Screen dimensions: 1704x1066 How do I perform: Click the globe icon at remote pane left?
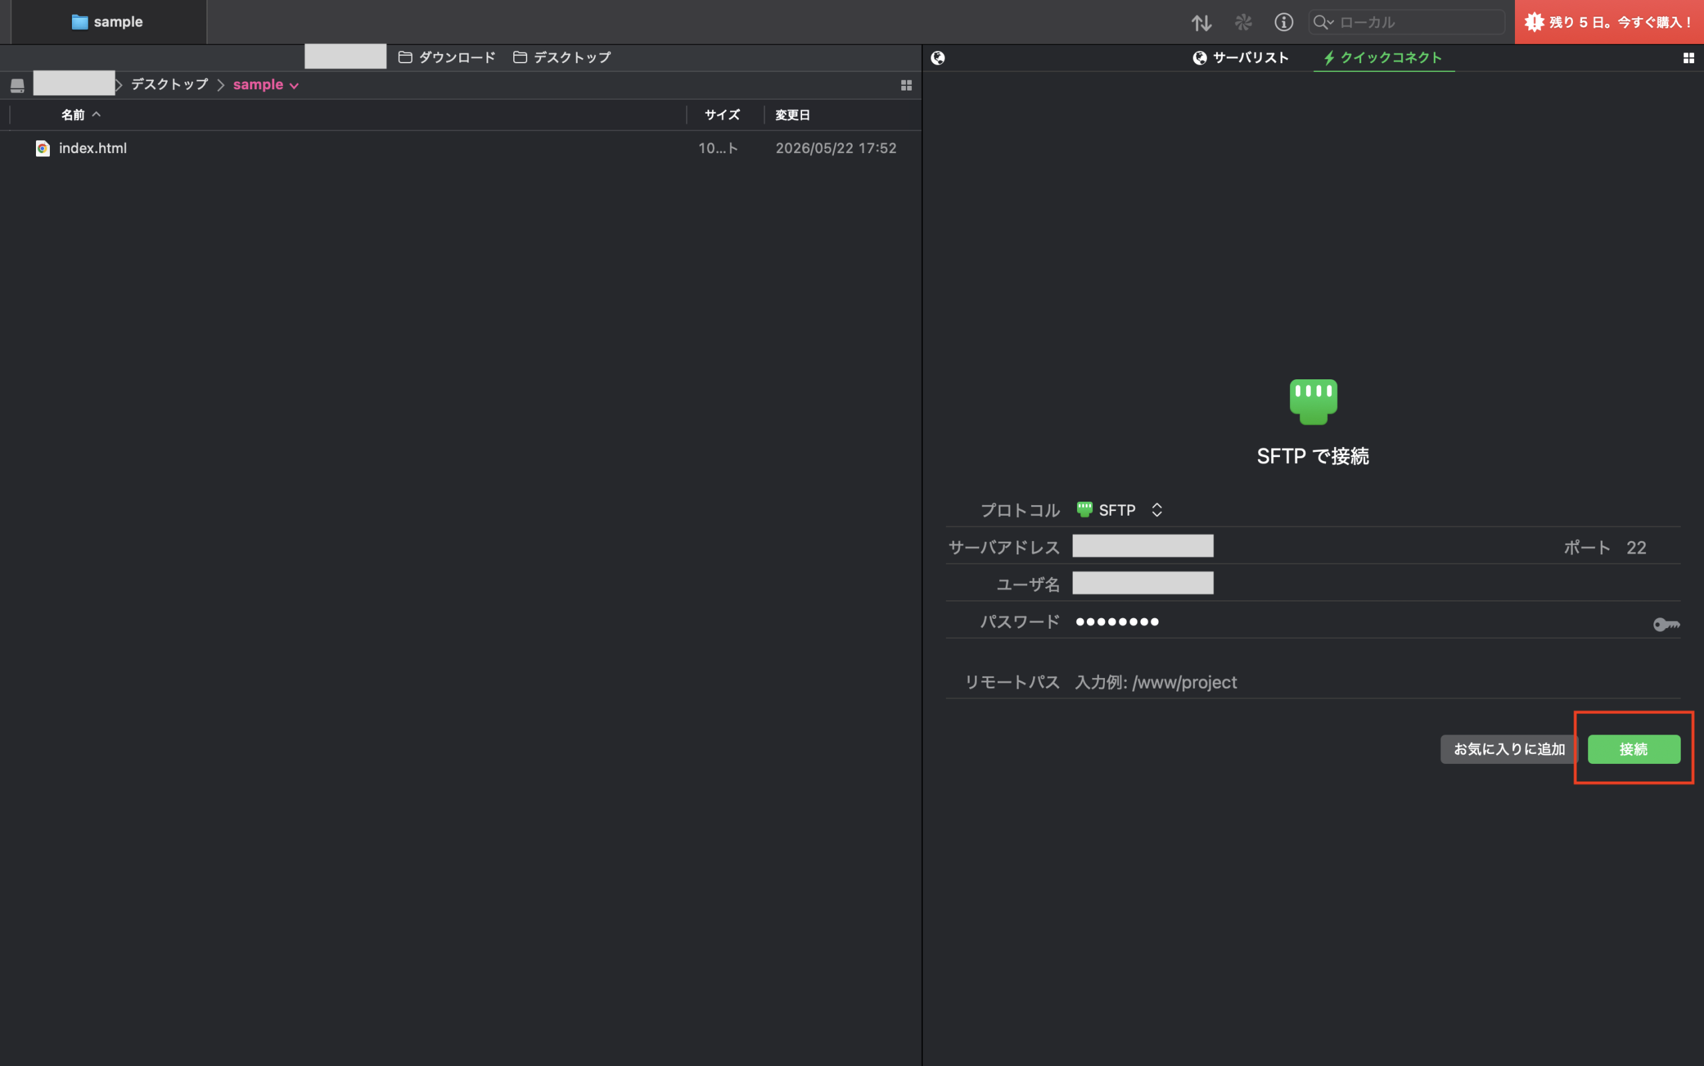(x=937, y=58)
